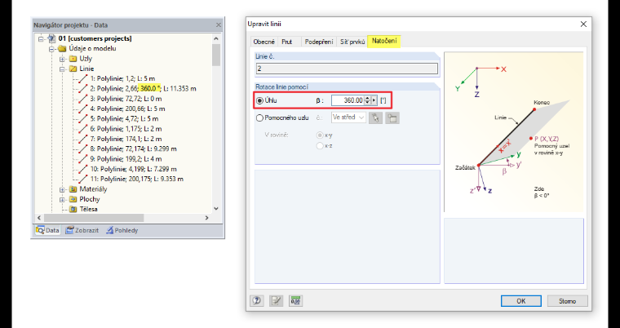Select row 5: Polylinie; 4,72; L: 5 m
This screenshot has height=328, width=620.
click(x=124, y=118)
